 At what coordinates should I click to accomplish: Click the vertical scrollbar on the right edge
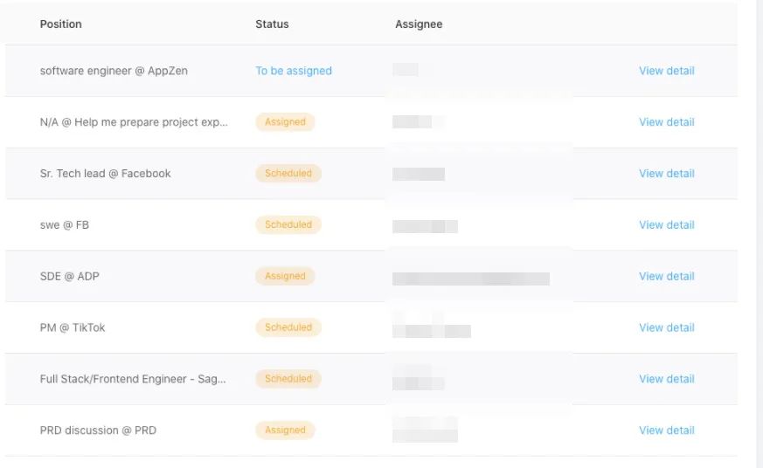(759, 234)
